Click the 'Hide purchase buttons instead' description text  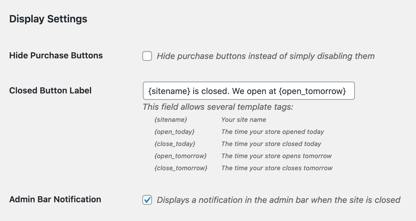pos(266,56)
